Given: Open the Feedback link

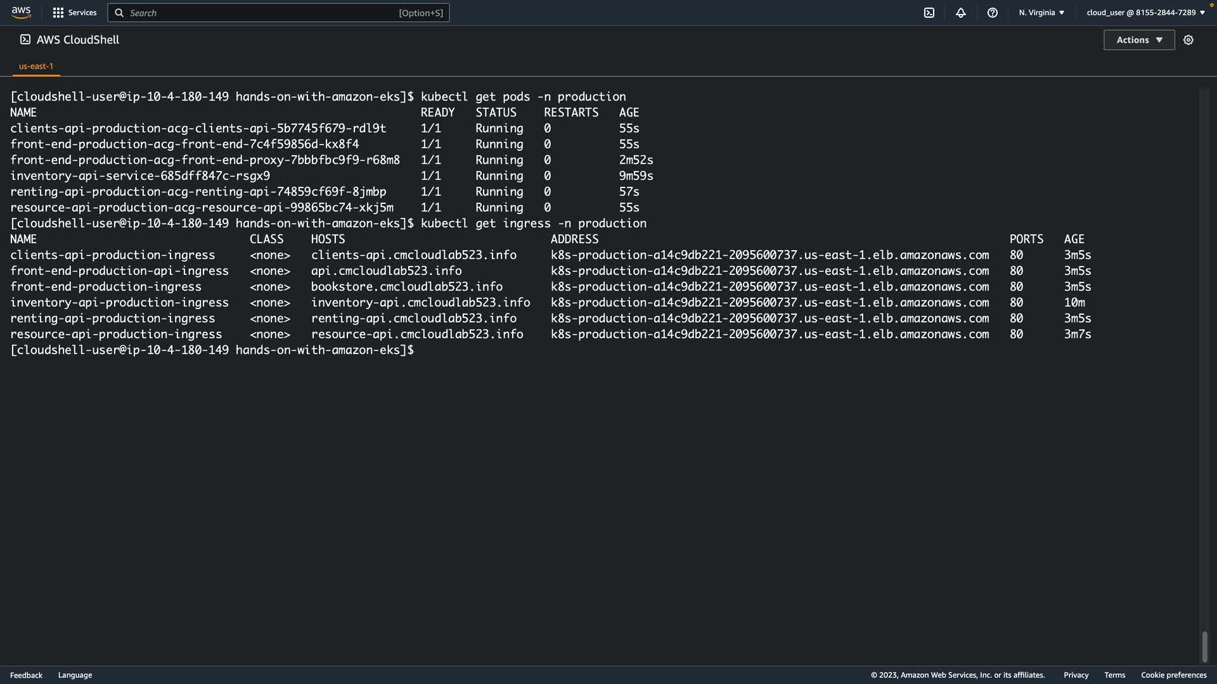Looking at the screenshot, I should [x=26, y=675].
